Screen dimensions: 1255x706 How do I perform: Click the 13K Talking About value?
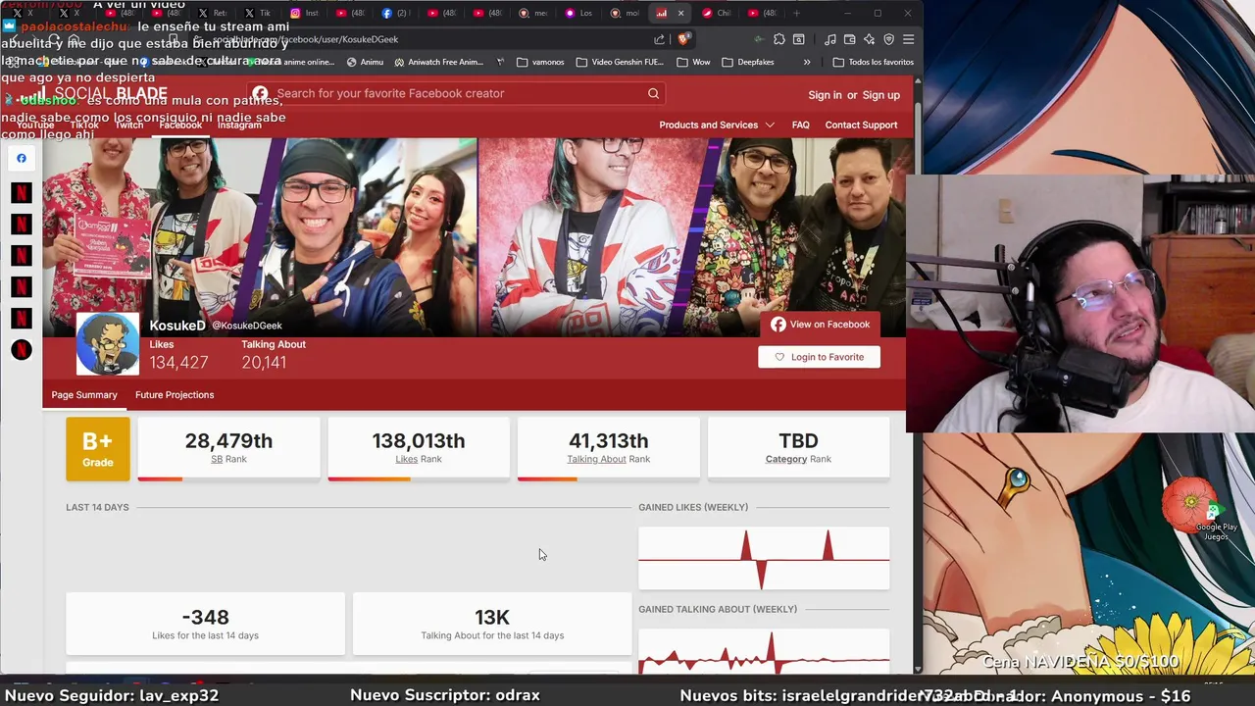(492, 617)
